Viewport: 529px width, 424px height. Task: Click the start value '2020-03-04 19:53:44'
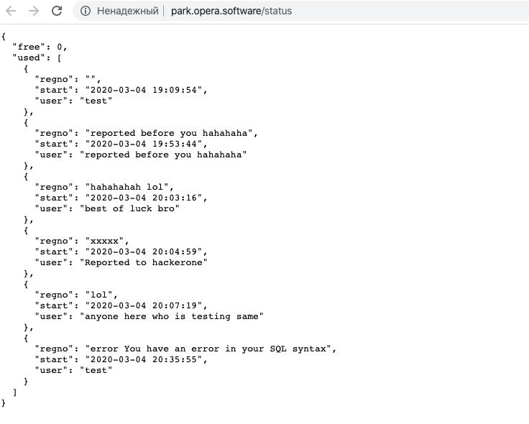click(144, 144)
